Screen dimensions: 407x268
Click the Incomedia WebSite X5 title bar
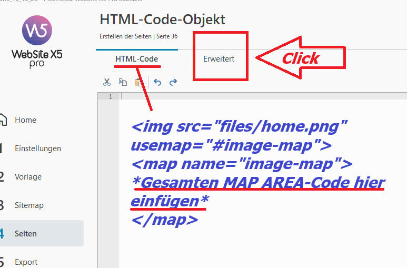79,1
